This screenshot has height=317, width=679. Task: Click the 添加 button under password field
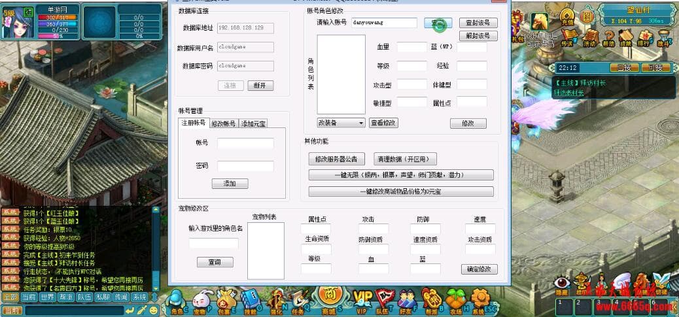[230, 184]
